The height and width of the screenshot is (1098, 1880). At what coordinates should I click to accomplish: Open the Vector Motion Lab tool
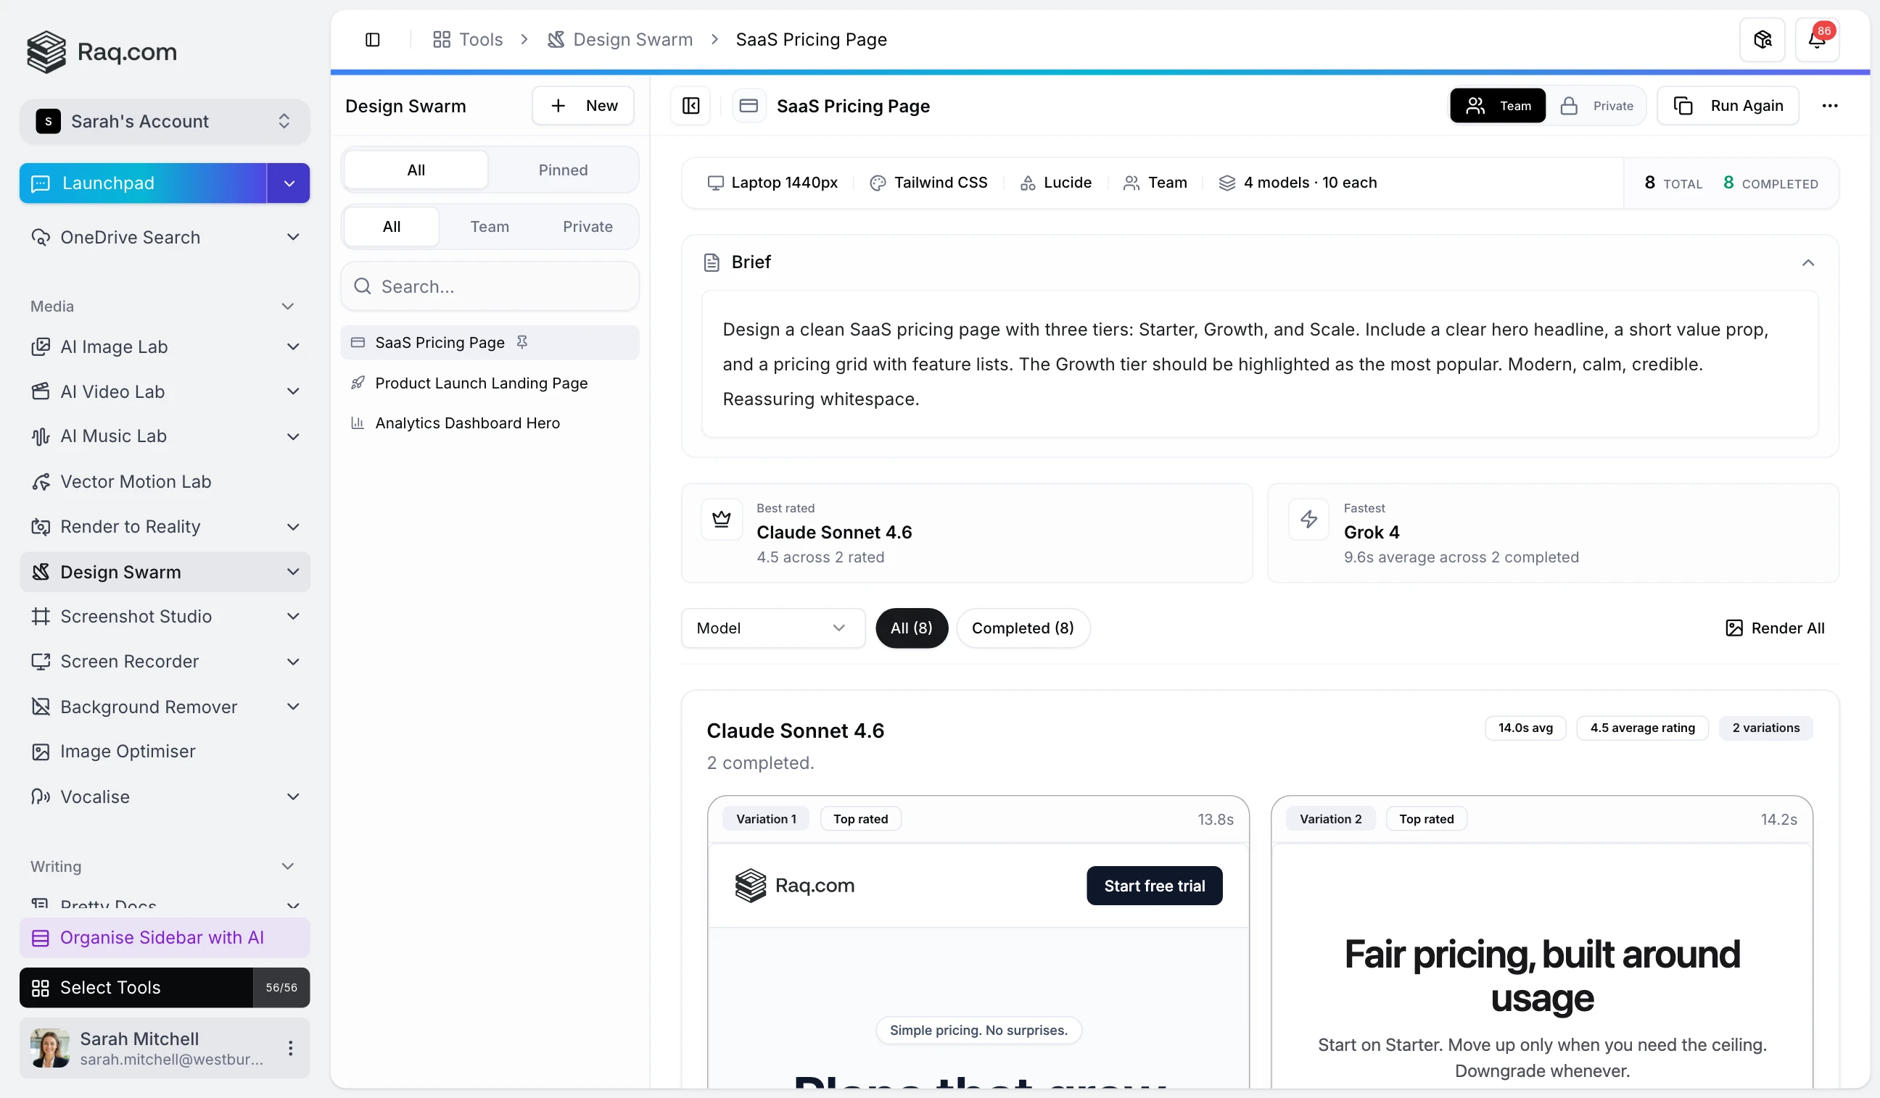click(135, 481)
